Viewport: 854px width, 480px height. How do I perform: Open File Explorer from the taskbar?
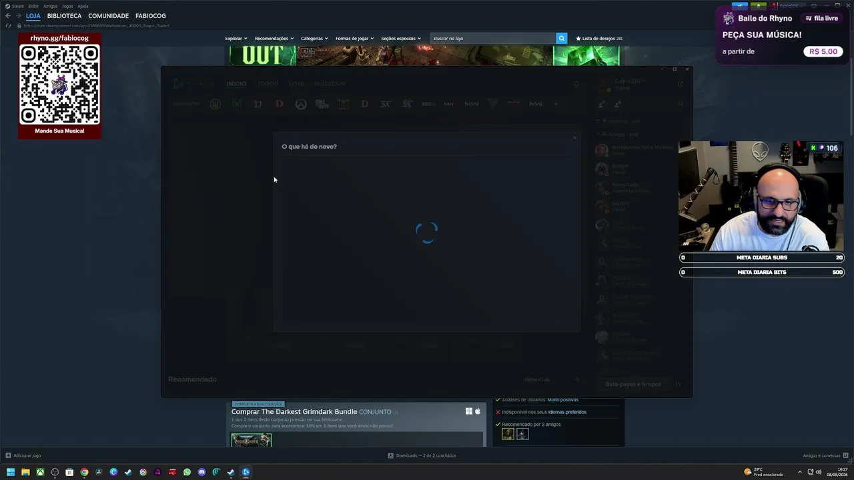[25, 472]
